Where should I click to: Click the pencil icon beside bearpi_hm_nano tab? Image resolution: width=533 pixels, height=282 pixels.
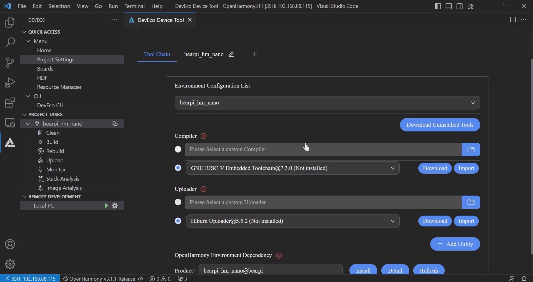tap(231, 54)
